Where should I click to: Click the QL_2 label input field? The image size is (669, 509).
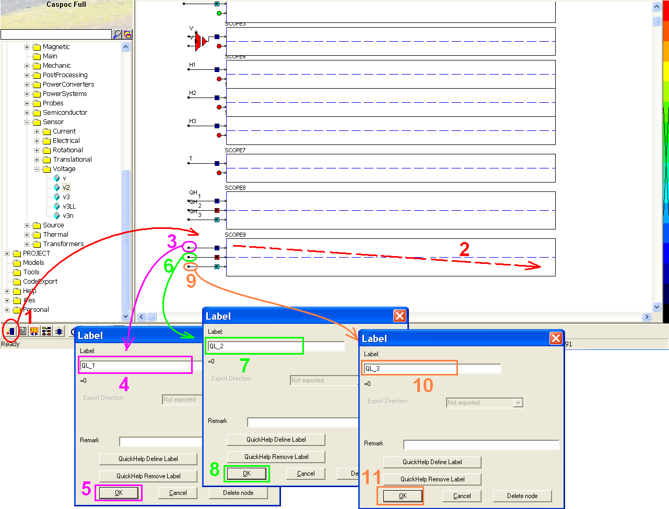[x=276, y=346]
